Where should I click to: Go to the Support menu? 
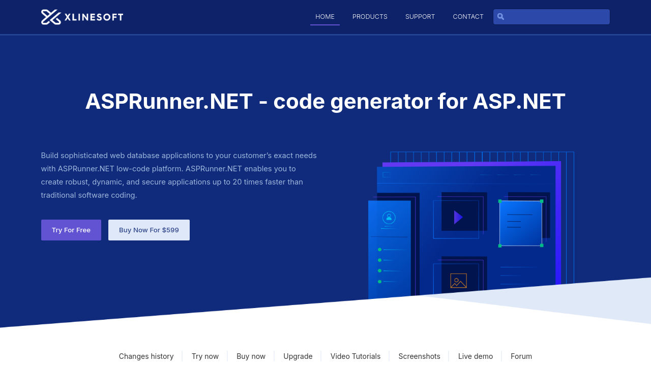[420, 17]
